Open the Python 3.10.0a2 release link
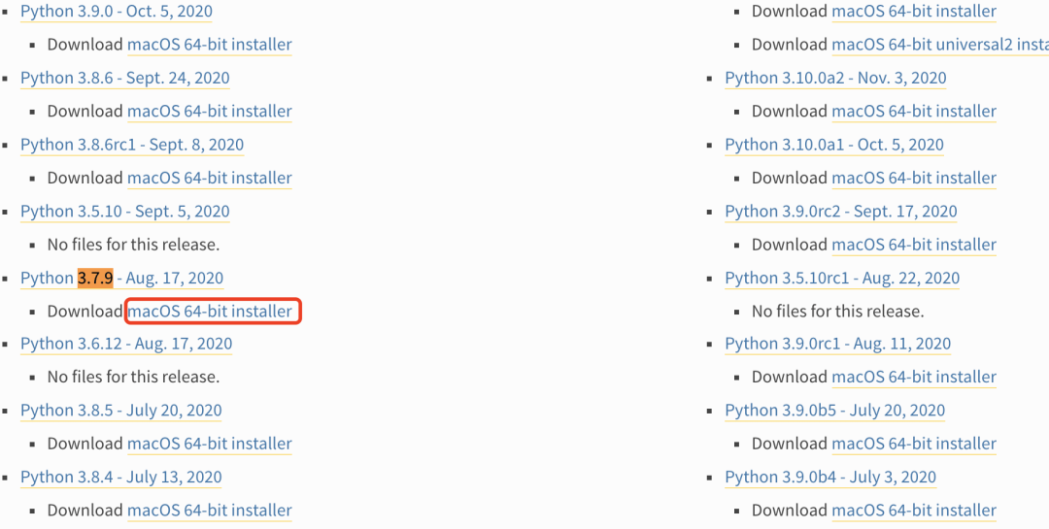 [835, 79]
